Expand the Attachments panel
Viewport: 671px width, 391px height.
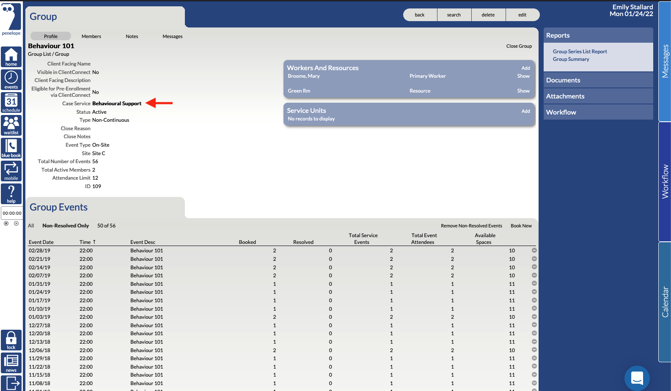pos(598,96)
